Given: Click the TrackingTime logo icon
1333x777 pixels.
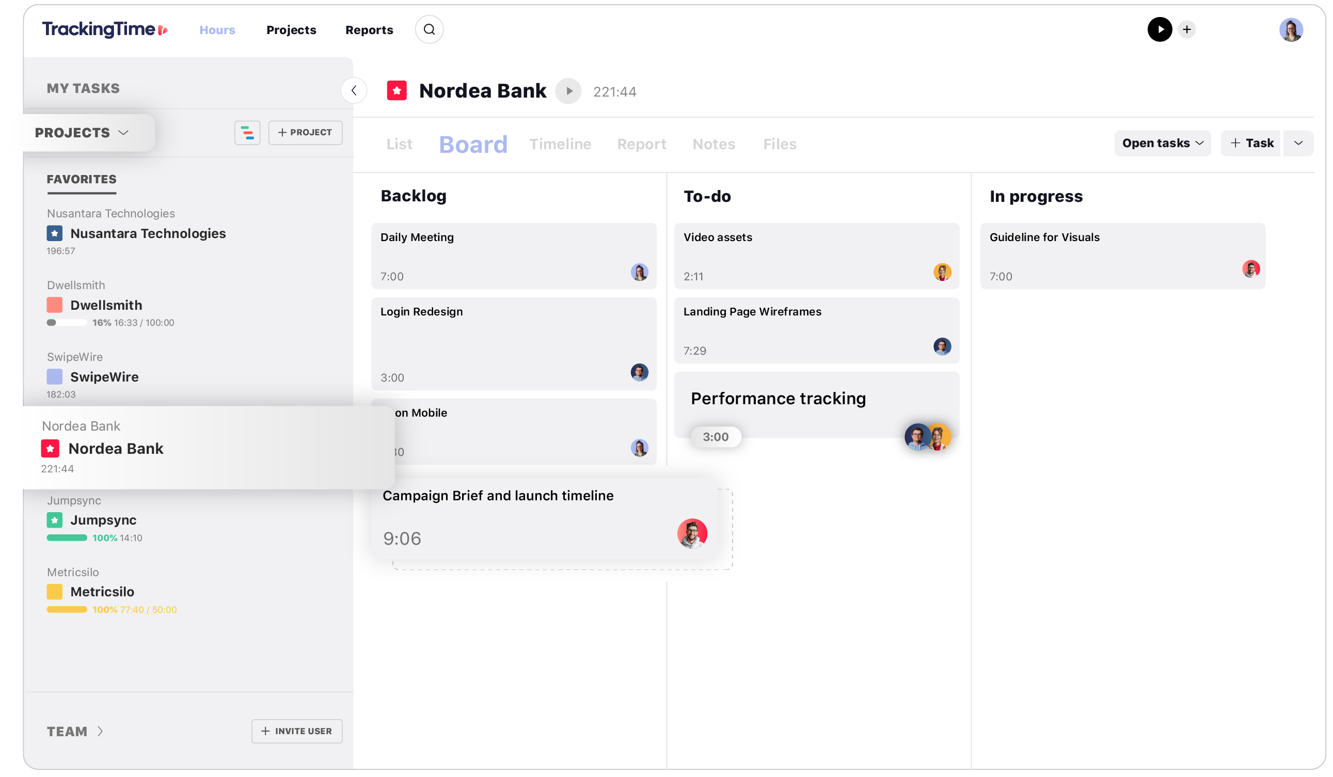Looking at the screenshot, I should point(164,29).
